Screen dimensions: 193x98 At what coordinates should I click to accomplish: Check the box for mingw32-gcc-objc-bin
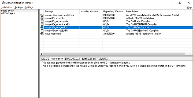tap(42, 31)
